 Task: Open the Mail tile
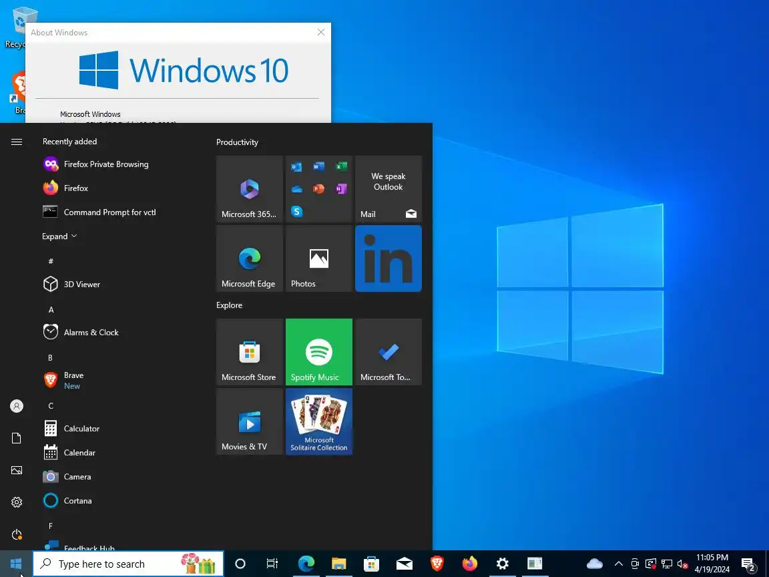point(389,189)
